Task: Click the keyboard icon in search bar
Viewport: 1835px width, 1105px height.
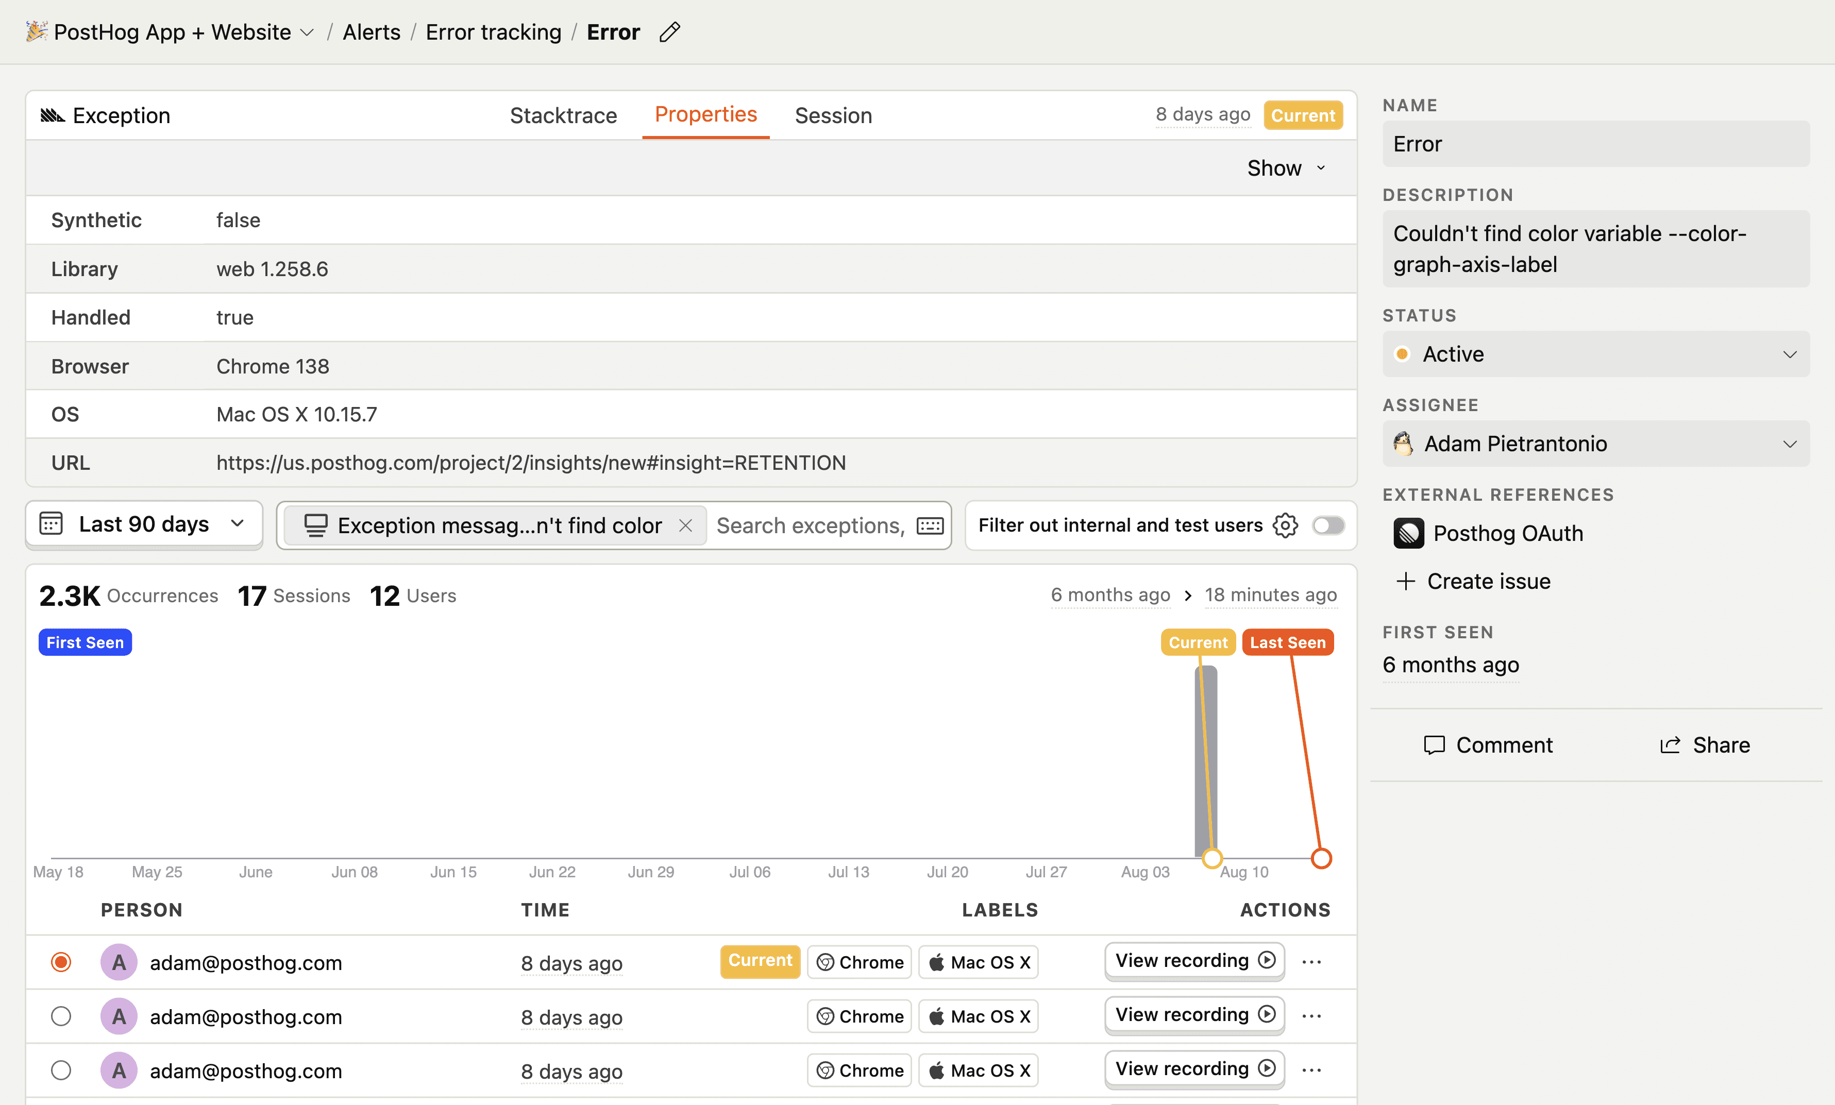Action: 930,525
